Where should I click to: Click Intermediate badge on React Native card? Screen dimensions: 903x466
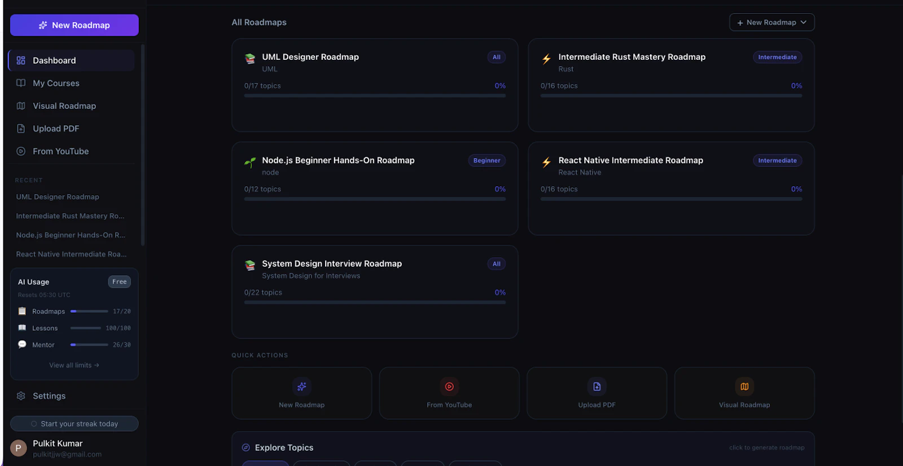(777, 160)
